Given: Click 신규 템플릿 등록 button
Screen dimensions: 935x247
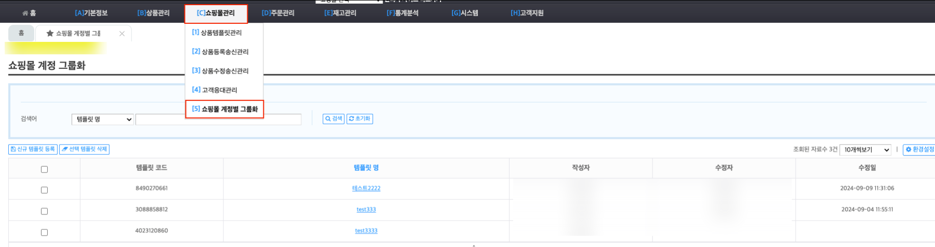Looking at the screenshot, I should coord(33,149).
